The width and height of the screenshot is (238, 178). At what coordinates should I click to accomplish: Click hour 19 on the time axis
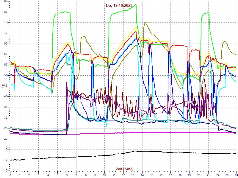point(189,175)
